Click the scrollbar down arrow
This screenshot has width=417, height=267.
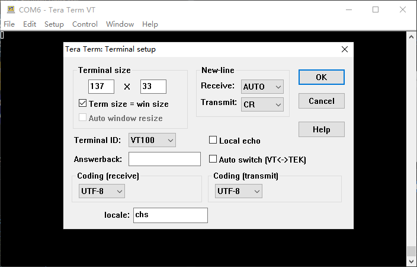click(411, 260)
